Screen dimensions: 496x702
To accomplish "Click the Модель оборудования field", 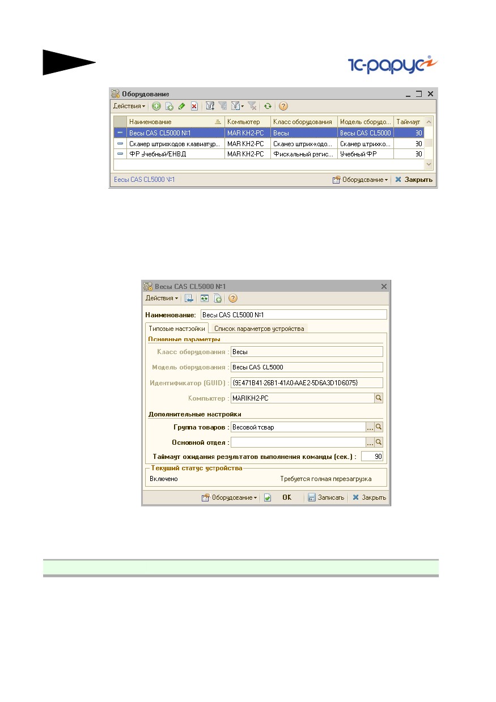I will pyautogui.click(x=307, y=367).
